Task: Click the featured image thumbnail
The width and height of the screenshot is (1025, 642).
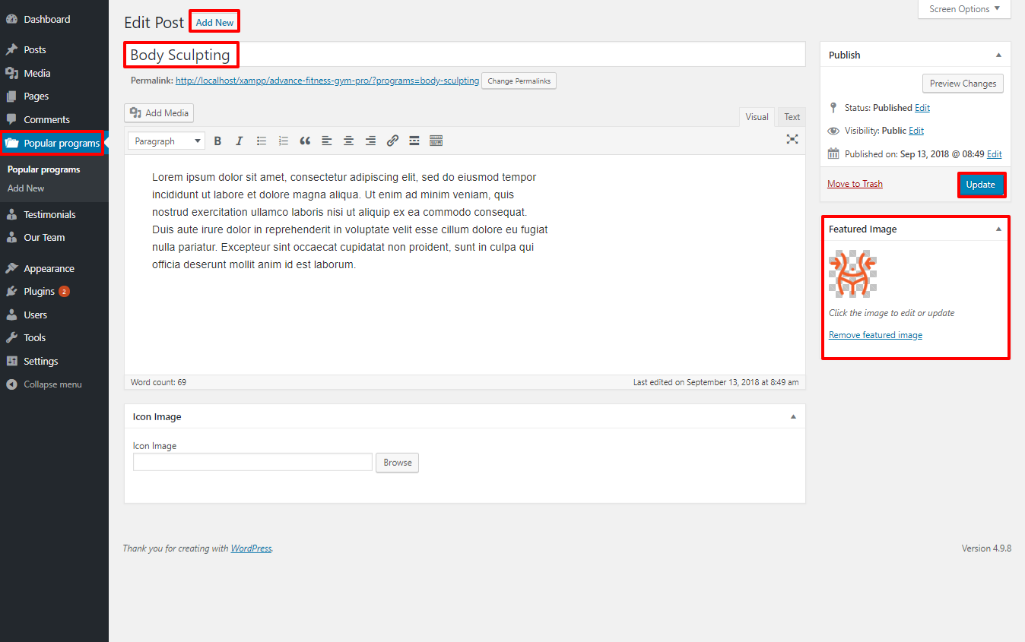Action: click(x=852, y=274)
